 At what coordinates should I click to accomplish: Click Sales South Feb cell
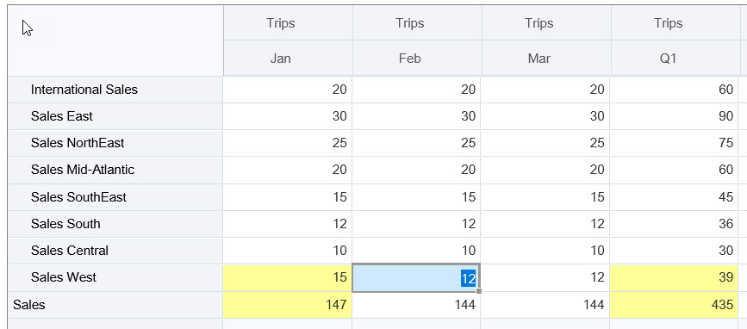pyautogui.click(x=416, y=223)
